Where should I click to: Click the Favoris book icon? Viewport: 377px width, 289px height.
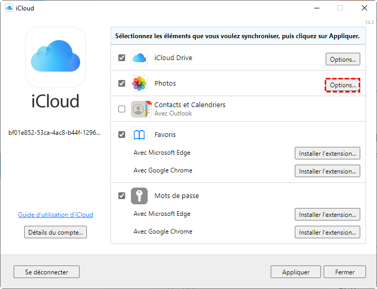[x=139, y=135]
